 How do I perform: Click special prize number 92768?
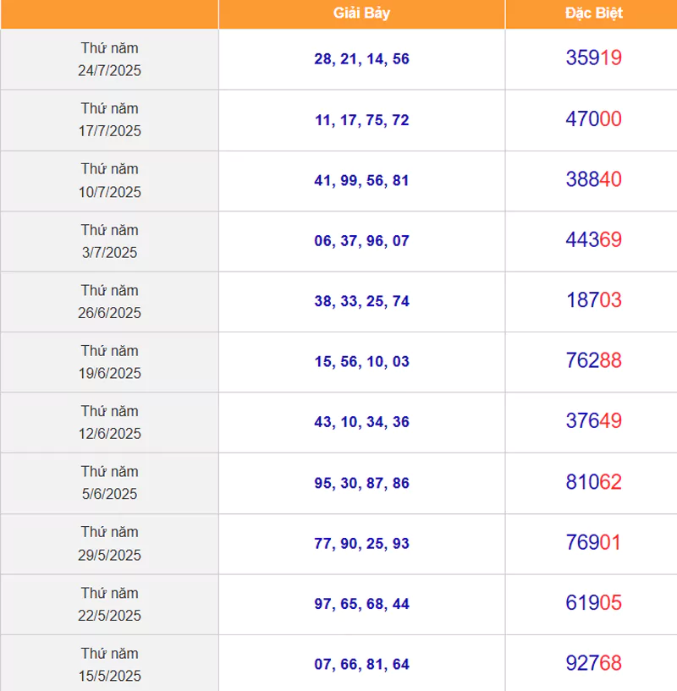click(x=593, y=663)
